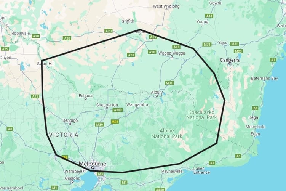
Task: Click the Echuca town marker
Action: [x=85, y=99]
